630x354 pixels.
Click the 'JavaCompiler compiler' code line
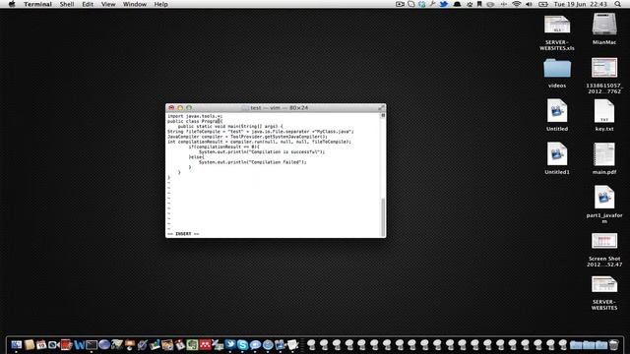247,137
